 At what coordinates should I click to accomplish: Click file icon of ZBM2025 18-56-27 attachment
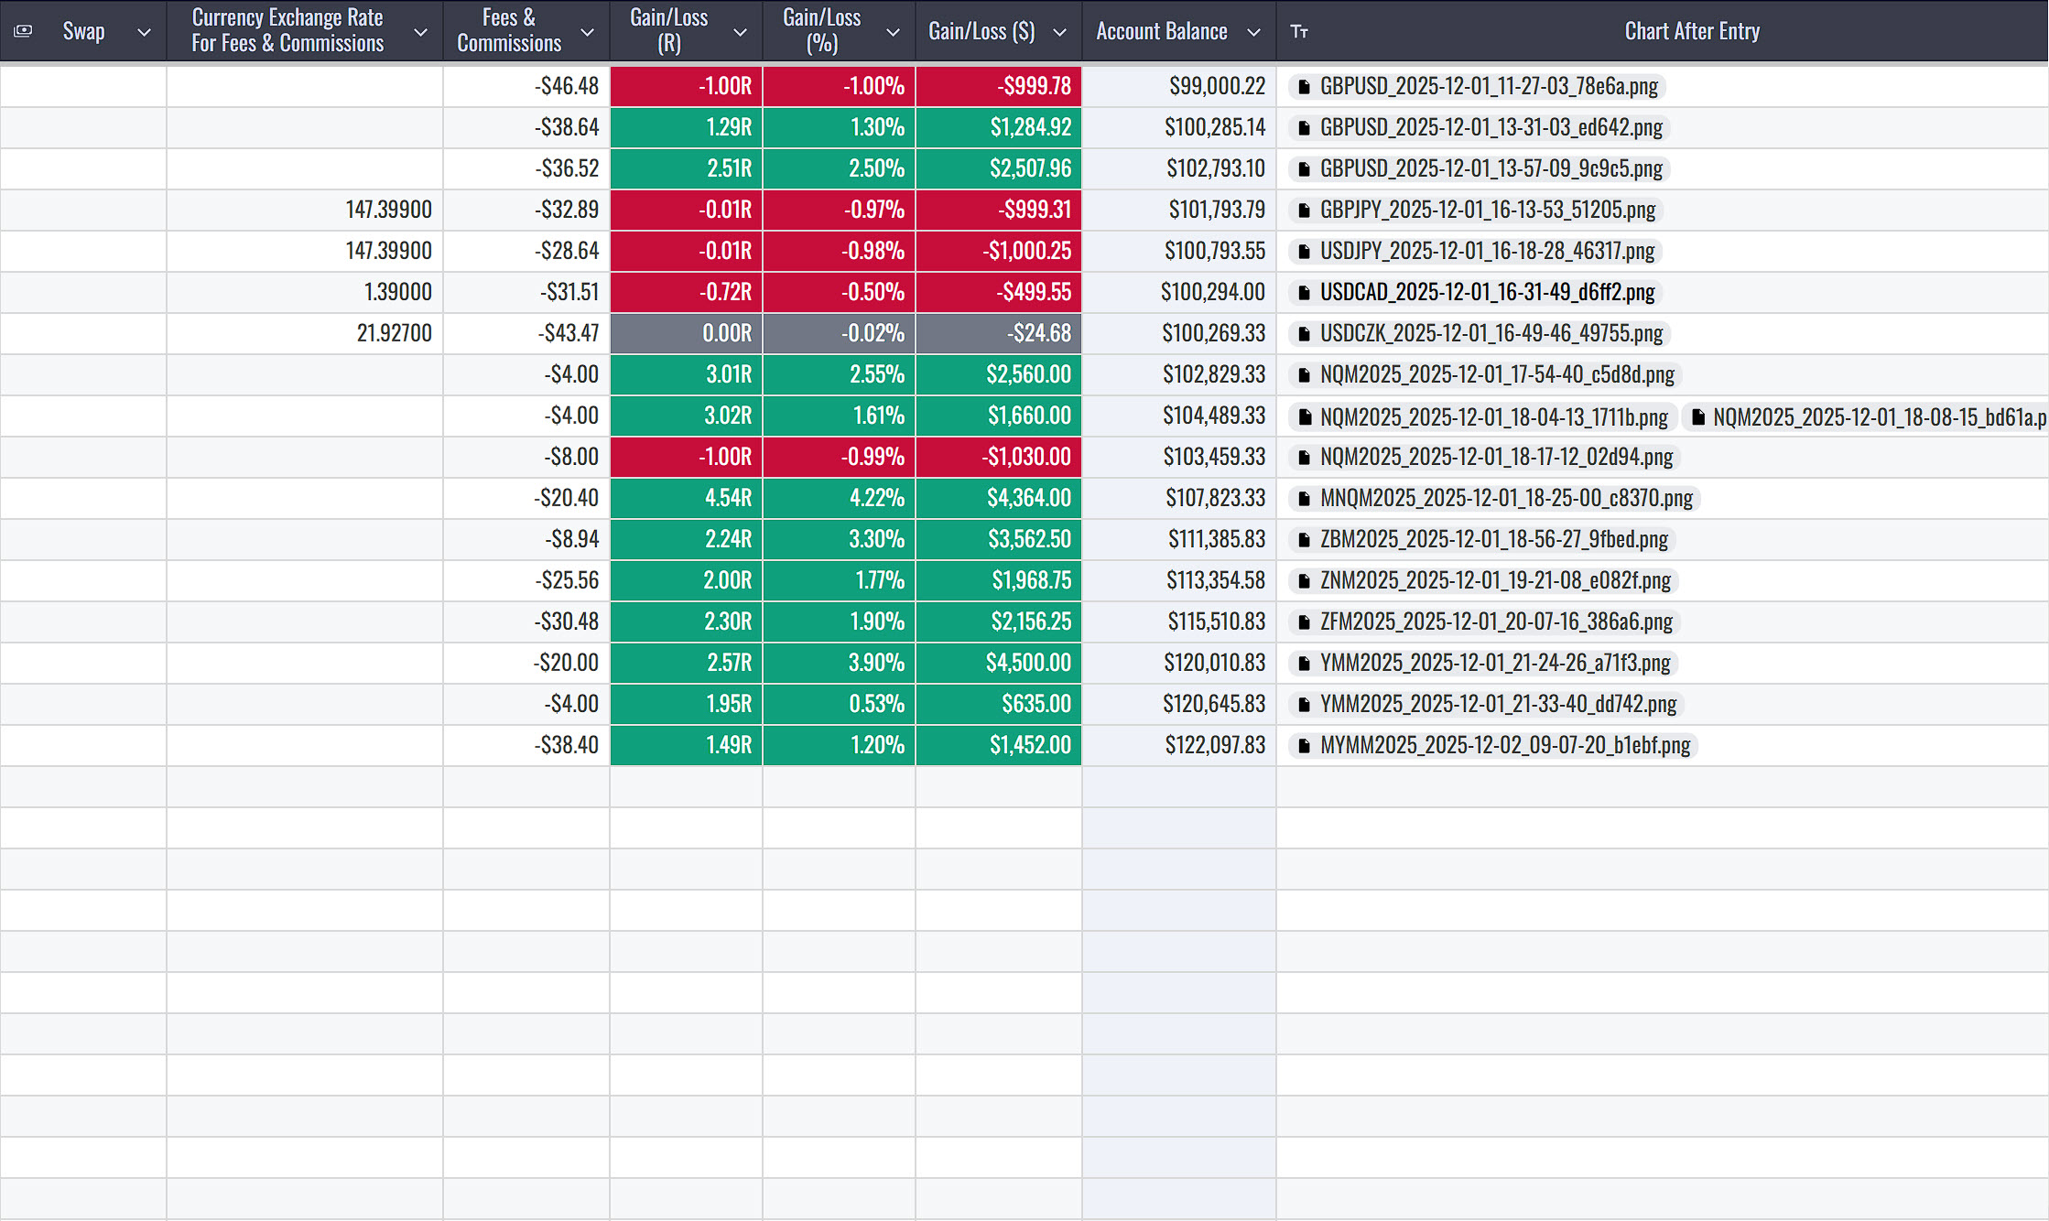[x=1304, y=540]
